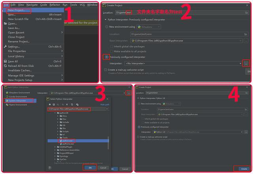The height and width of the screenshot is (174, 253).
Task: Select New environment using radio in lower Create Project dialog
Action: point(139,104)
